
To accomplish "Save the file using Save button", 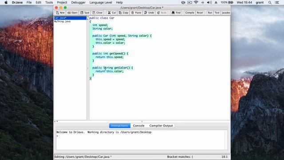I will coord(85,13).
